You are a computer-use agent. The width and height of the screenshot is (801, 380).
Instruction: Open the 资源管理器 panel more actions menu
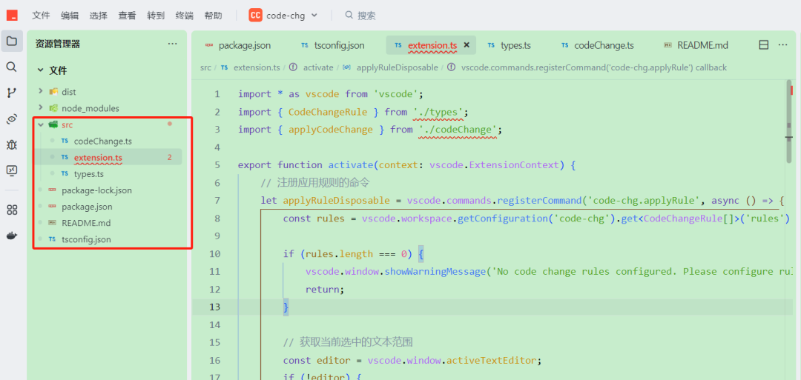(173, 44)
